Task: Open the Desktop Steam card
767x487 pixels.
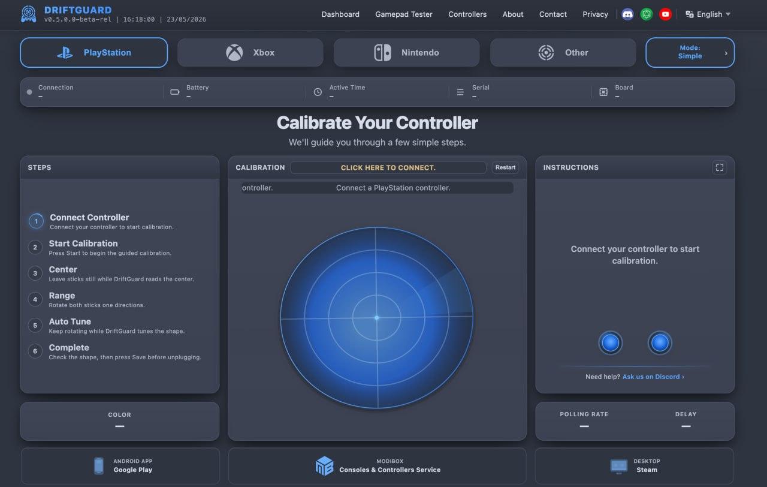Action: pyautogui.click(x=635, y=466)
